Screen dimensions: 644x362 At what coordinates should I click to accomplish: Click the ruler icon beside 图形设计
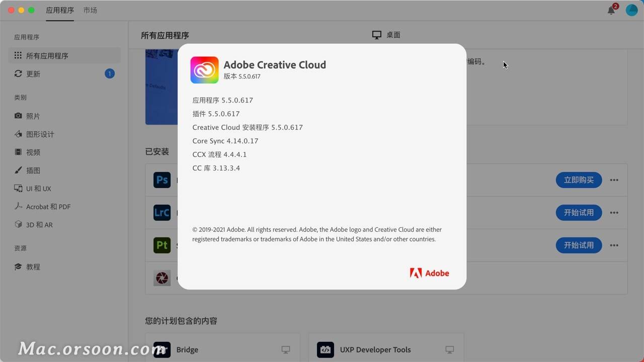point(18,134)
